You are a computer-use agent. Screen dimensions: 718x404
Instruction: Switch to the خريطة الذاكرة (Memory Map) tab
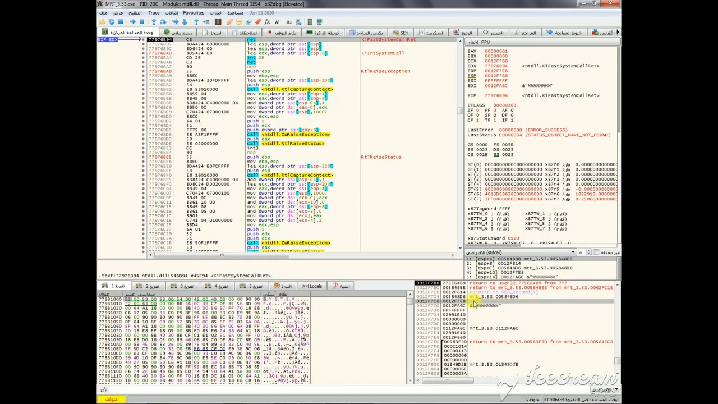(324, 33)
